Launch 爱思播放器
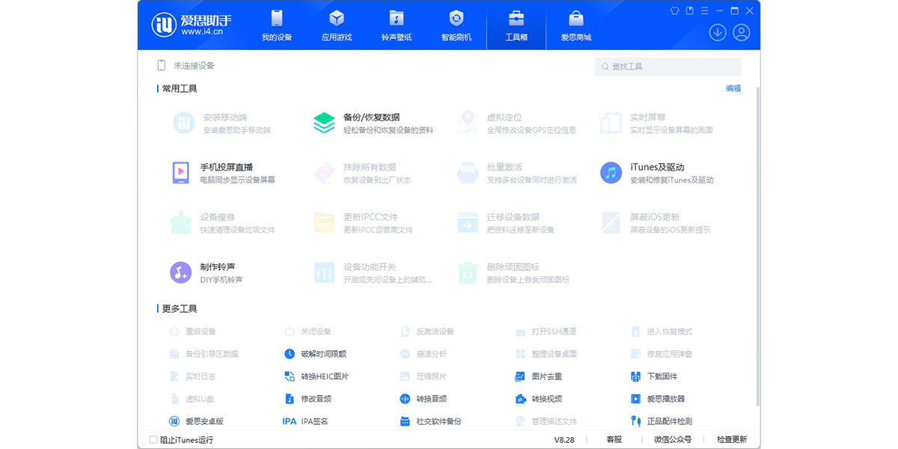Viewport: 898px width, 449px height. pos(658,399)
